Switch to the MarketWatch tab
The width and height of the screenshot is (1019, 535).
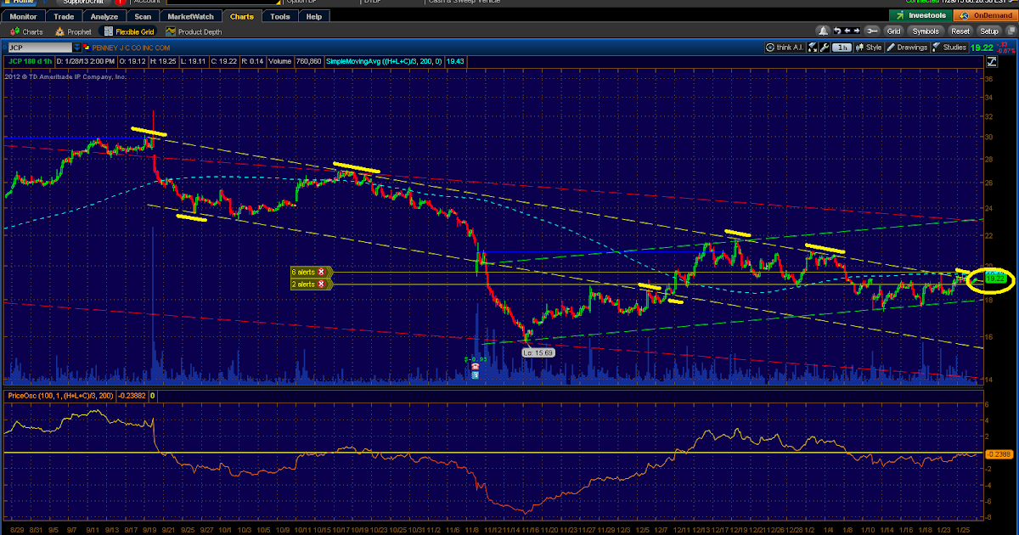pyautogui.click(x=190, y=15)
